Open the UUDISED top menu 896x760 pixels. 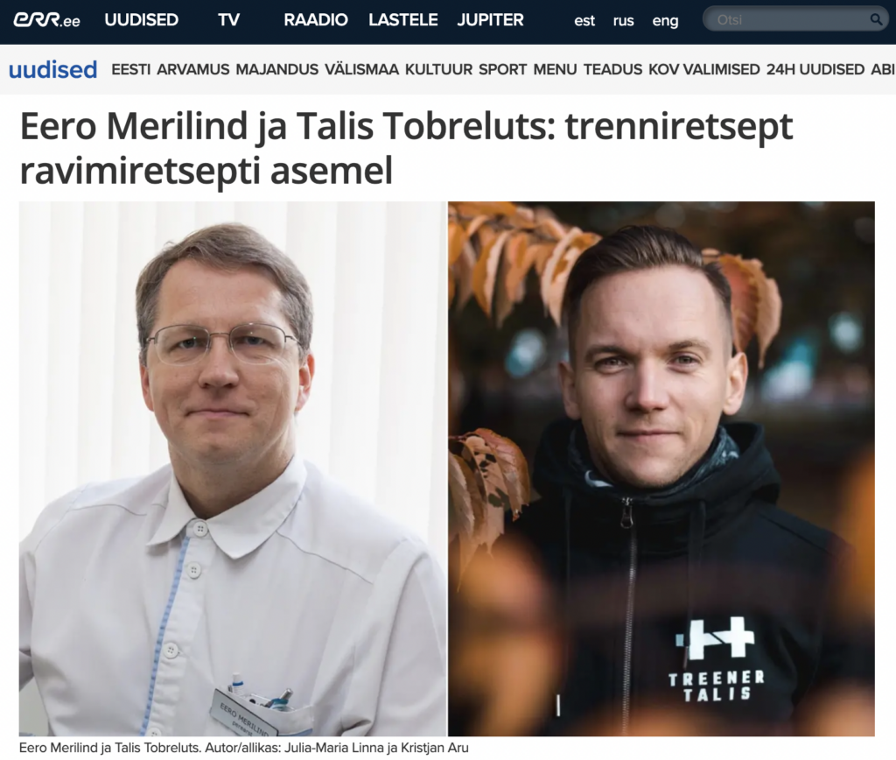click(x=141, y=20)
